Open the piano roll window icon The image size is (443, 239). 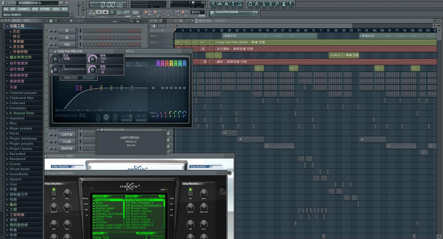[x=227, y=4]
